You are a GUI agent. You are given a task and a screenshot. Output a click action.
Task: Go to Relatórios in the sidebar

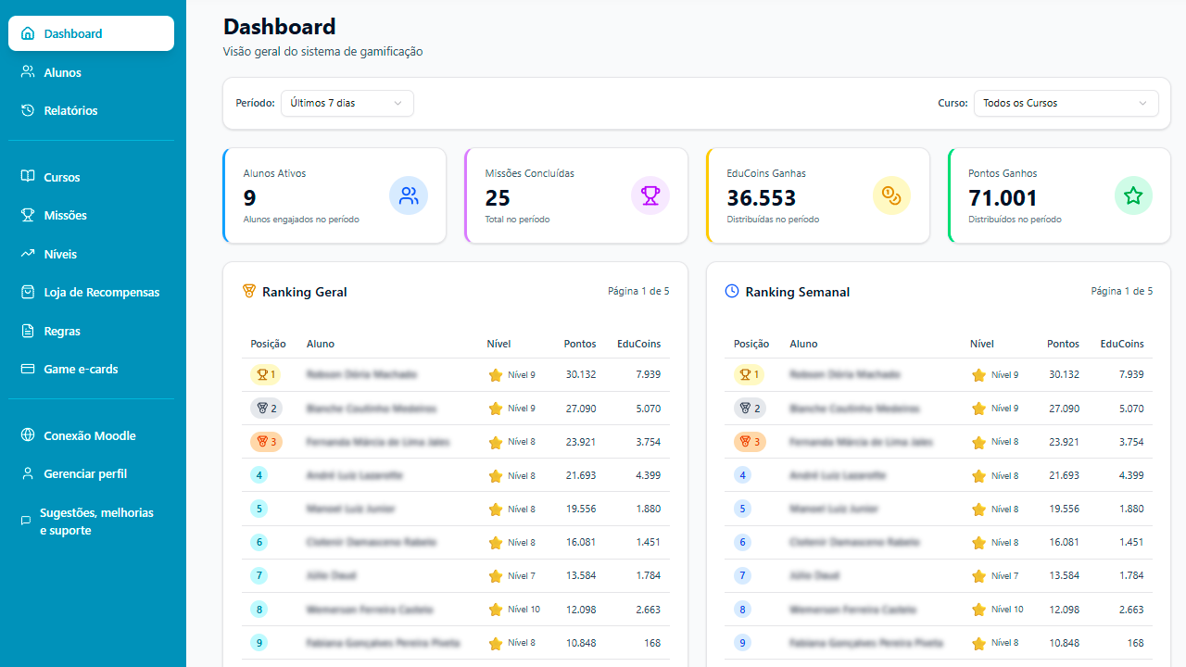[70, 110]
